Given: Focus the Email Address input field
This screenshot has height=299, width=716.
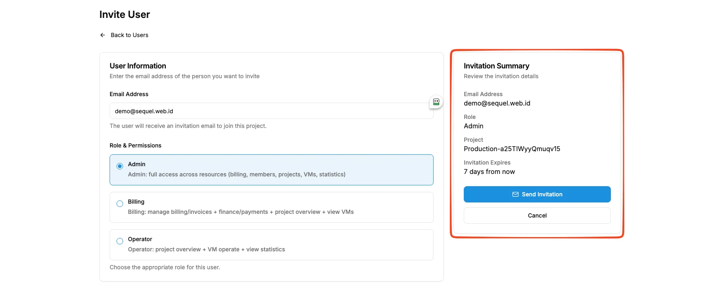Looking at the screenshot, I should [x=271, y=111].
